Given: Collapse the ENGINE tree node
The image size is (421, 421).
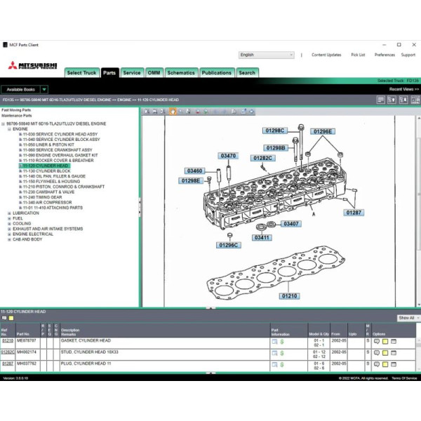Looking at the screenshot, I should [9, 129].
